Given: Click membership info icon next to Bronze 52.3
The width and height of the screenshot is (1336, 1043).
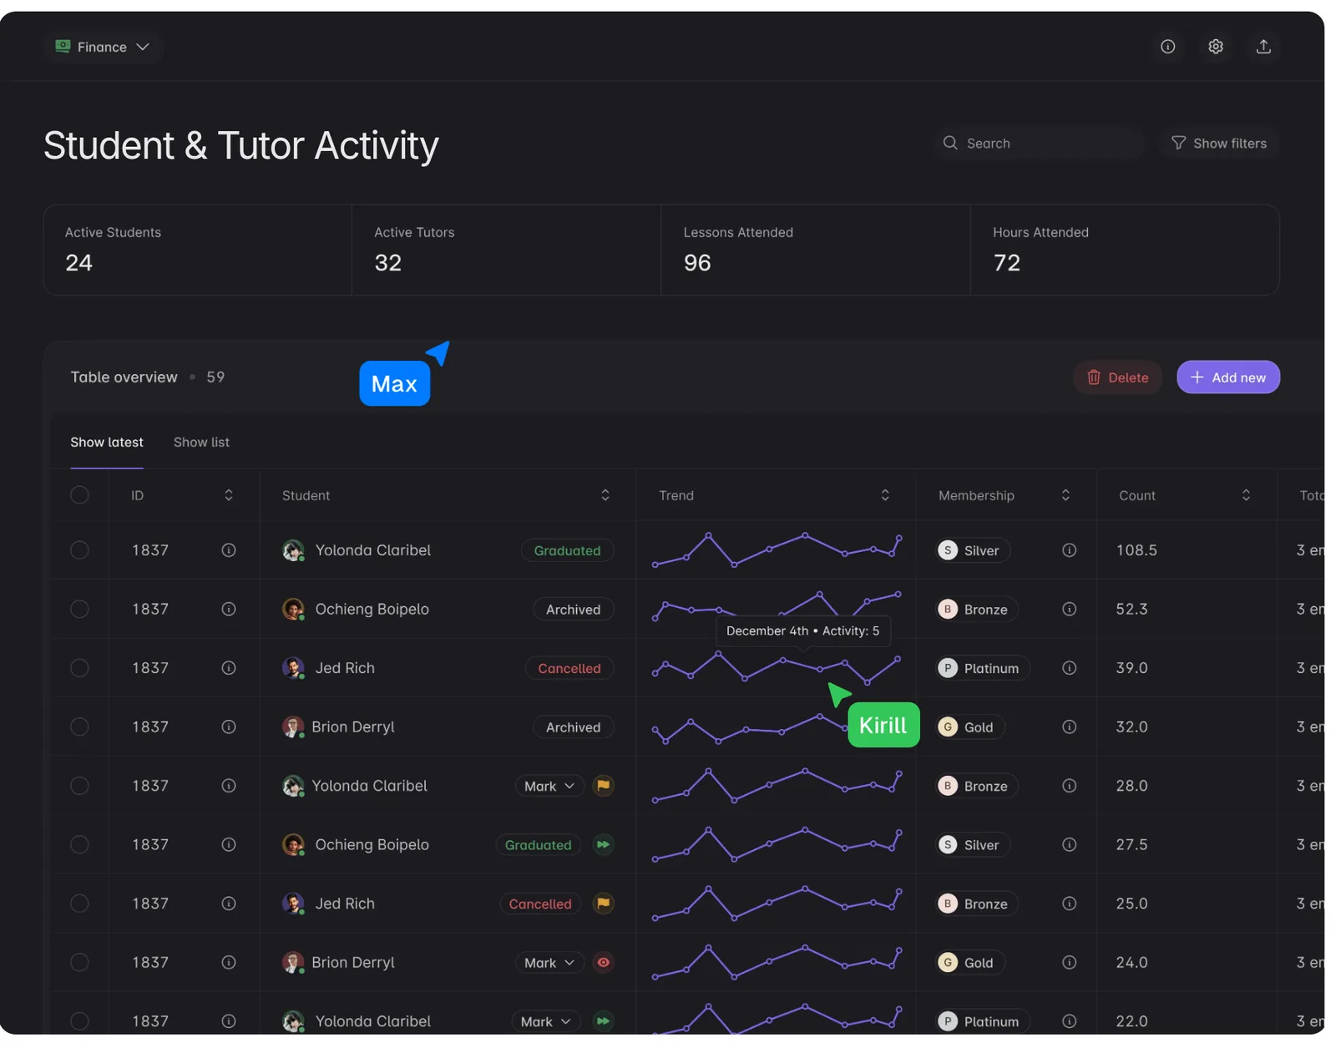Looking at the screenshot, I should pos(1069,609).
